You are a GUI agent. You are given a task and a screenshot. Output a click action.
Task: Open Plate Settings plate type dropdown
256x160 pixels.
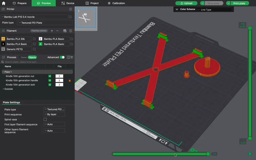point(54,109)
